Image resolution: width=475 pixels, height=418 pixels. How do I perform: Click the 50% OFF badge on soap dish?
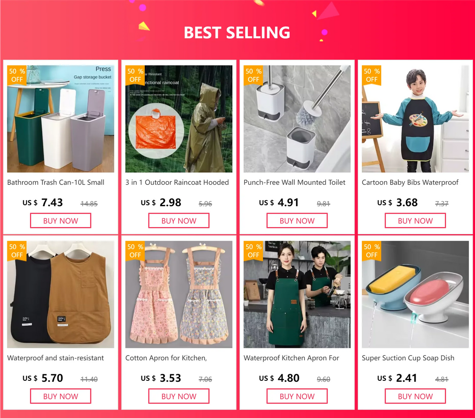point(372,251)
